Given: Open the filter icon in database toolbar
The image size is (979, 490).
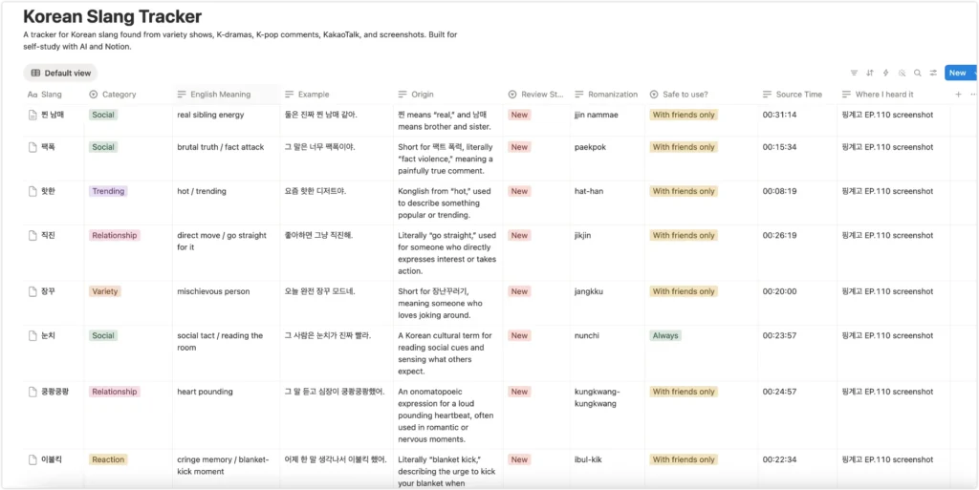Looking at the screenshot, I should 854,73.
